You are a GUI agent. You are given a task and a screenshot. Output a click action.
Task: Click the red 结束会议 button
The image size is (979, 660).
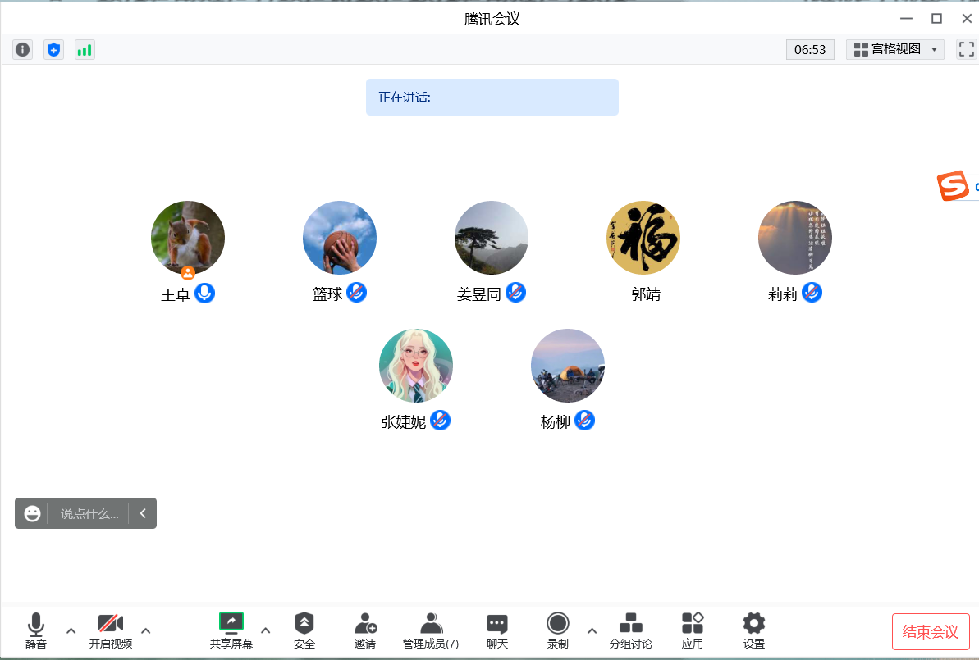click(x=931, y=631)
